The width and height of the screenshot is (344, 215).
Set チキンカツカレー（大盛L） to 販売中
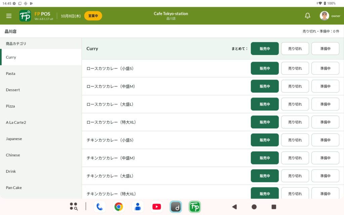pyautogui.click(x=265, y=176)
